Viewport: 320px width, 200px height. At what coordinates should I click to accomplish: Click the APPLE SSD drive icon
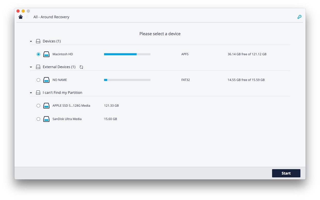(x=46, y=106)
